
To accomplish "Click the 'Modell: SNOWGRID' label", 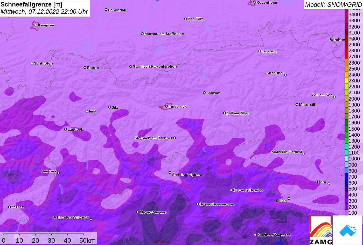I will (333, 4).
